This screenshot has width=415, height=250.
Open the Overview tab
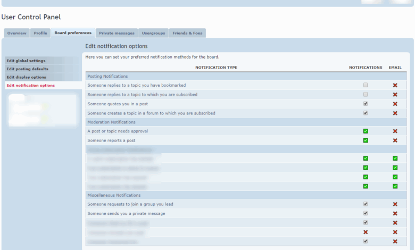(x=16, y=33)
